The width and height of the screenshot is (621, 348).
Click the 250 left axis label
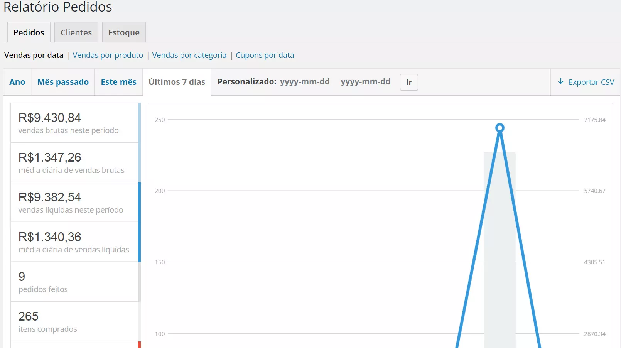(x=160, y=120)
